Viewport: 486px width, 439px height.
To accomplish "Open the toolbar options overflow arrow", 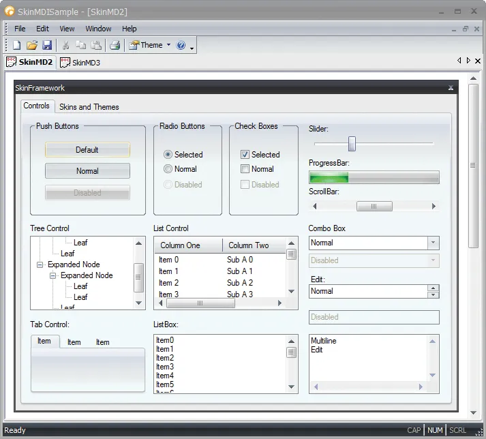I will [x=192, y=48].
